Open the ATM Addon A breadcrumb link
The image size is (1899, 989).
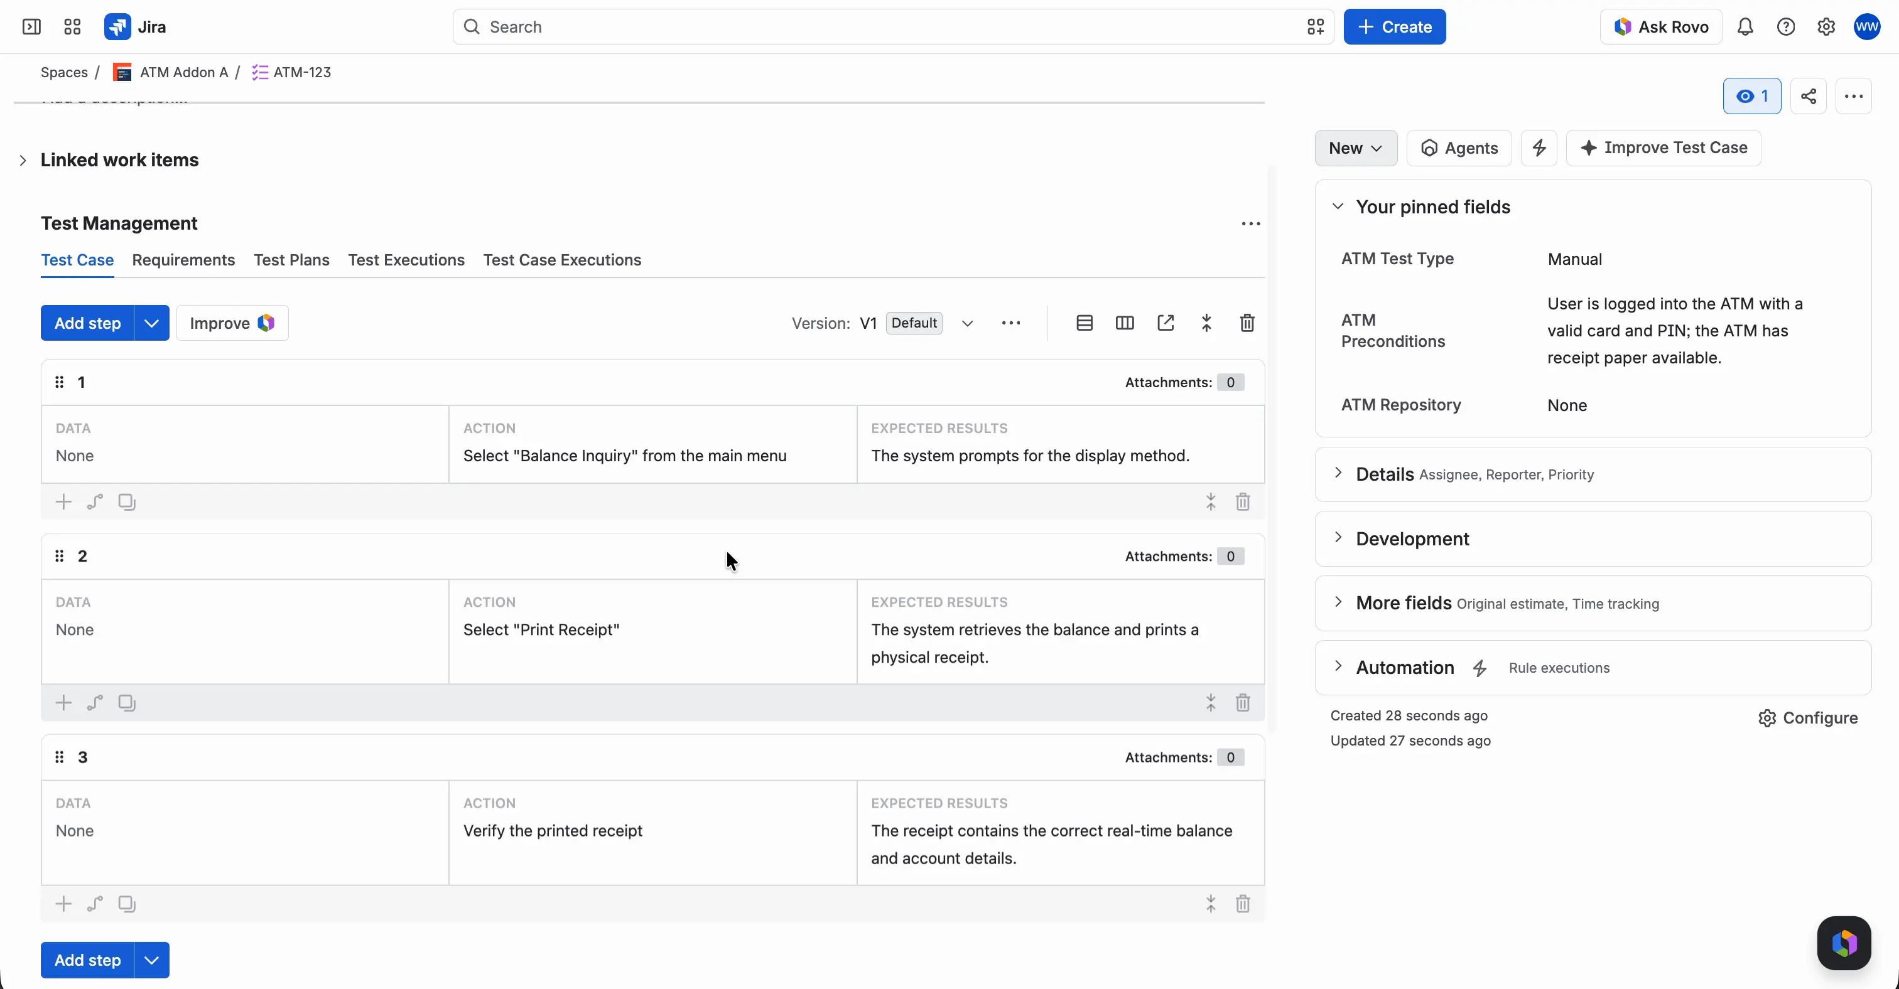click(183, 72)
